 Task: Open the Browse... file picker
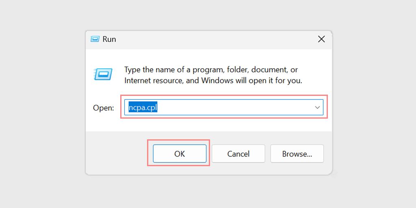297,154
